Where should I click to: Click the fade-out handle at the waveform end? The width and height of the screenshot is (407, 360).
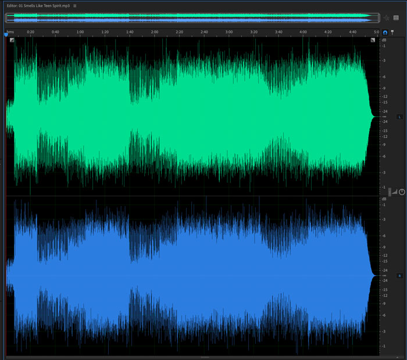pyautogui.click(x=373, y=40)
